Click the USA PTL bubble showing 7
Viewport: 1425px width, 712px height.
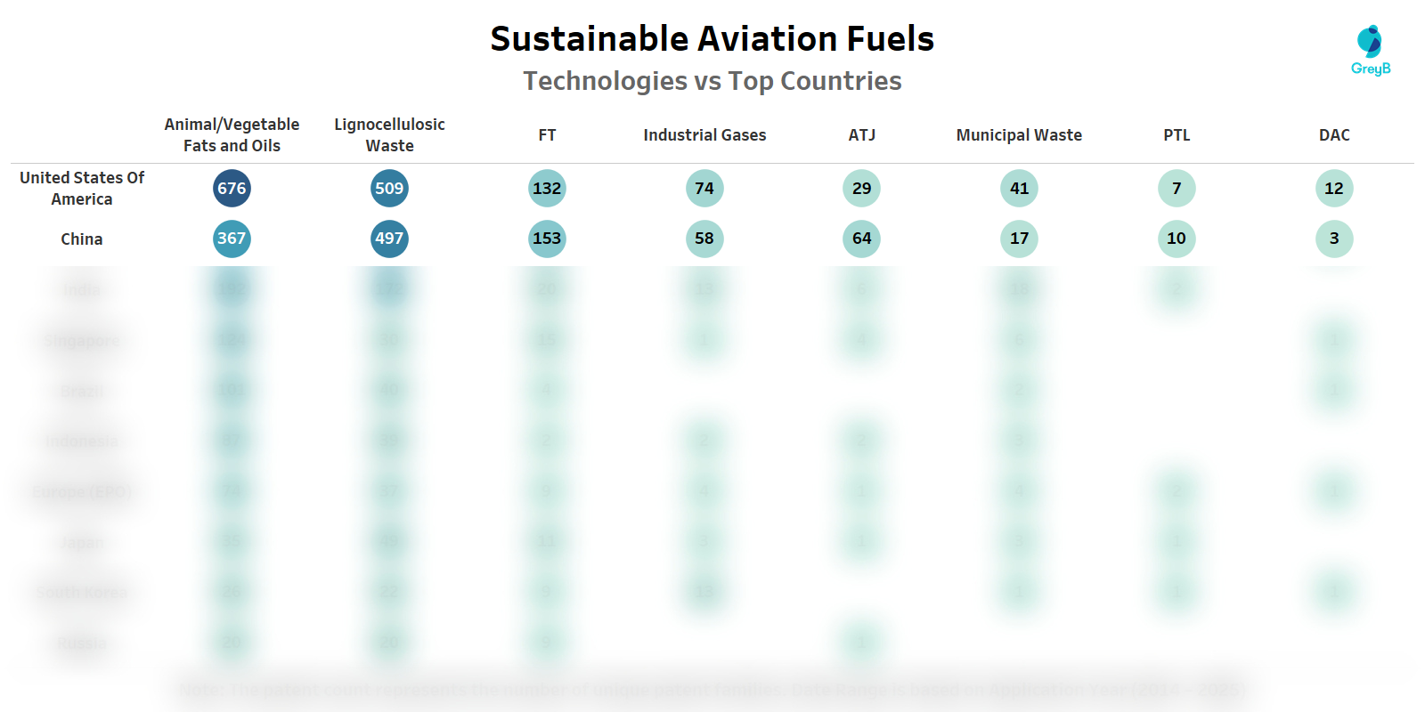(x=1177, y=189)
